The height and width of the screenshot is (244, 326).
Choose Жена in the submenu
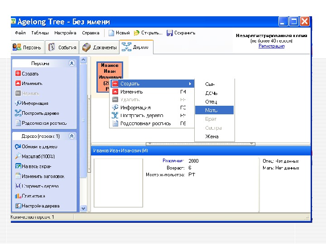(214, 136)
